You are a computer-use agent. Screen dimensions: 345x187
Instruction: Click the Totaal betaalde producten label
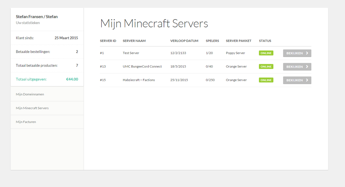37,65
